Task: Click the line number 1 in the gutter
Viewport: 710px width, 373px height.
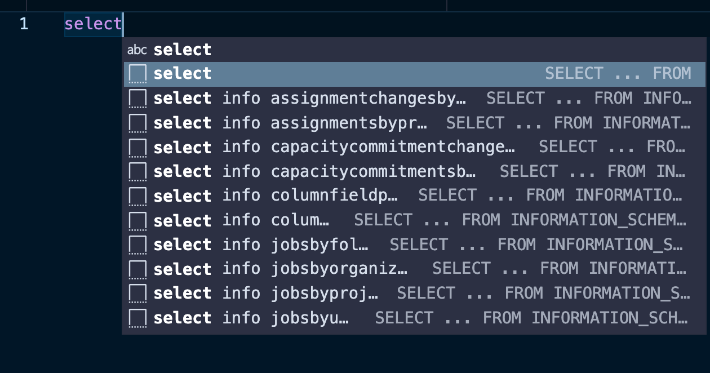Action: point(24,24)
